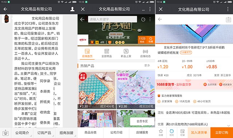233x138 pixels.
Task: Tap the ¥1.20 price tier for 4本起批
Action: 163,67
